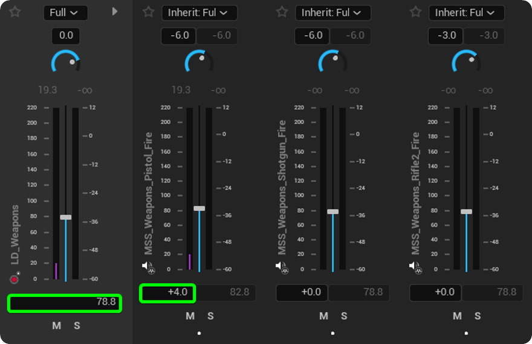This screenshot has width=532, height=344.
Task: Star the MSS_Weapons_Pistol_Fire strip
Action: [148, 12]
